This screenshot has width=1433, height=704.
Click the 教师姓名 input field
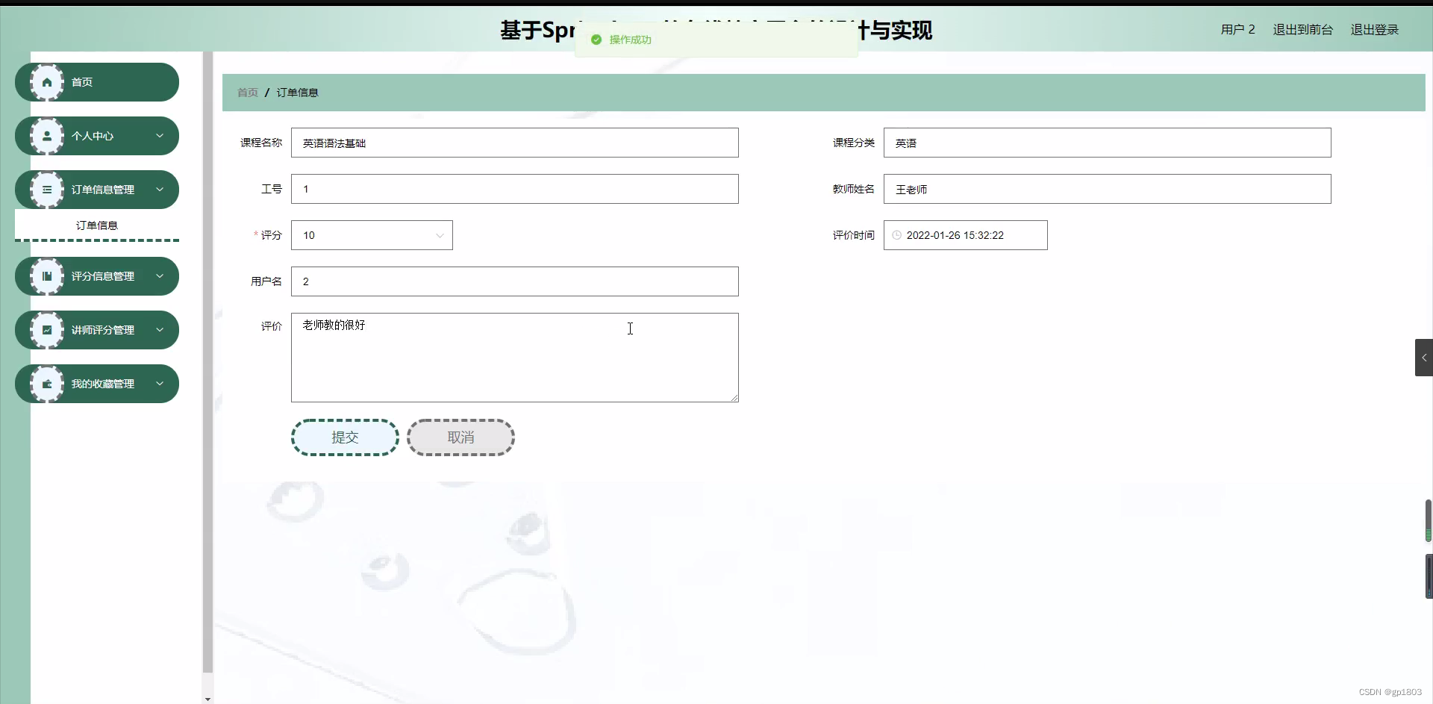click(1108, 189)
